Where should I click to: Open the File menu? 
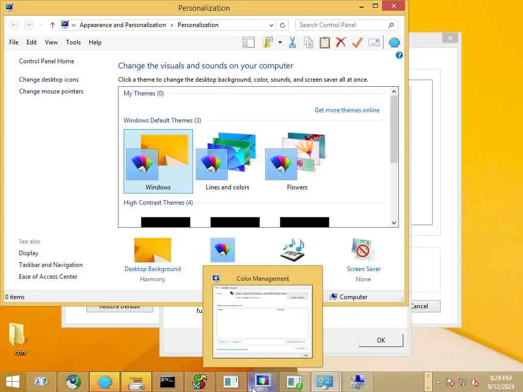click(x=14, y=42)
